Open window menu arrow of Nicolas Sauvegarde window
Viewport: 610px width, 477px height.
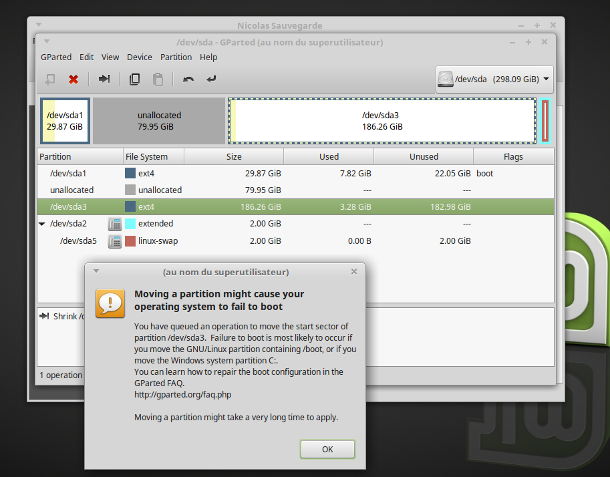pos(39,25)
